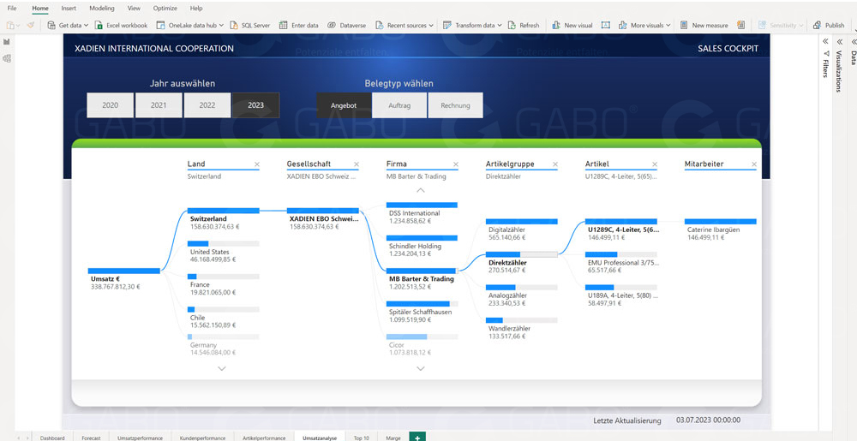Remove the Mitarbeiter level with X
The width and height of the screenshot is (857, 441).
point(754,164)
